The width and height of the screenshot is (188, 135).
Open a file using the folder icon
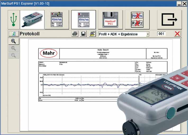coord(92,34)
